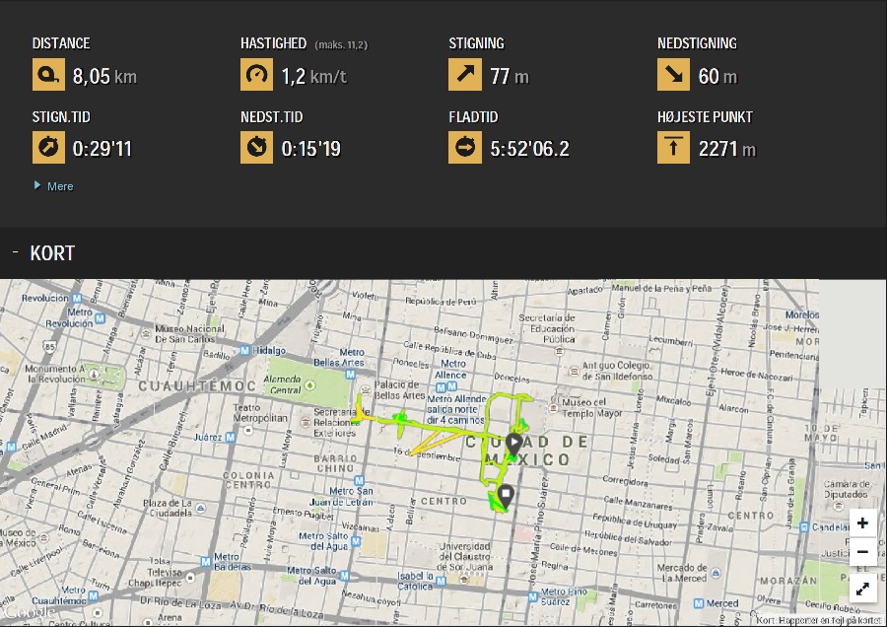Click the Google logo on the map
The height and width of the screenshot is (627, 887).
click(x=29, y=613)
